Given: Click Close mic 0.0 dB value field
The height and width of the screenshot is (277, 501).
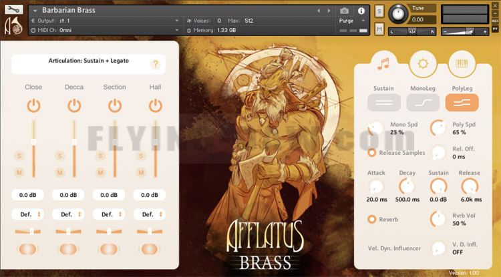Looking at the screenshot, I should pyautogui.click(x=28, y=195).
